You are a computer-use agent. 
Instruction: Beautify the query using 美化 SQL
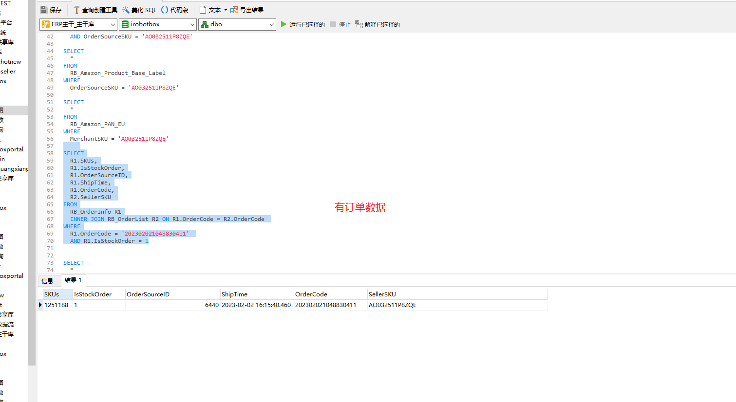(x=139, y=10)
